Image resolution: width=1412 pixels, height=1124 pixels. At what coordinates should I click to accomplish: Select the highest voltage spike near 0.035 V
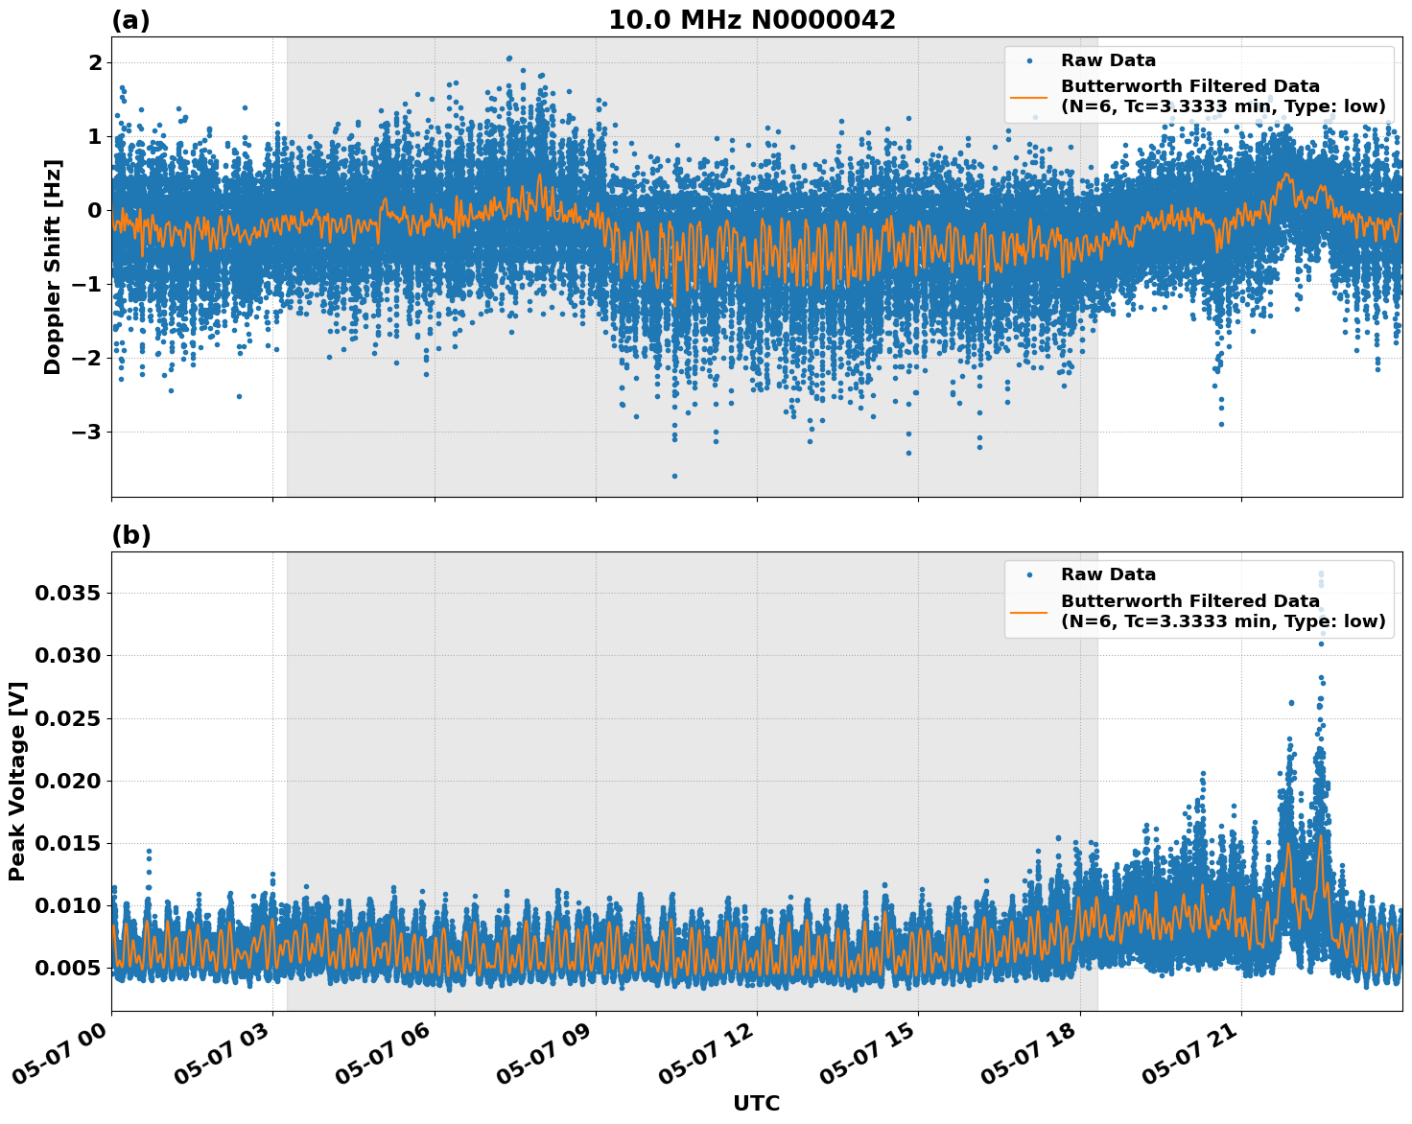(1322, 575)
